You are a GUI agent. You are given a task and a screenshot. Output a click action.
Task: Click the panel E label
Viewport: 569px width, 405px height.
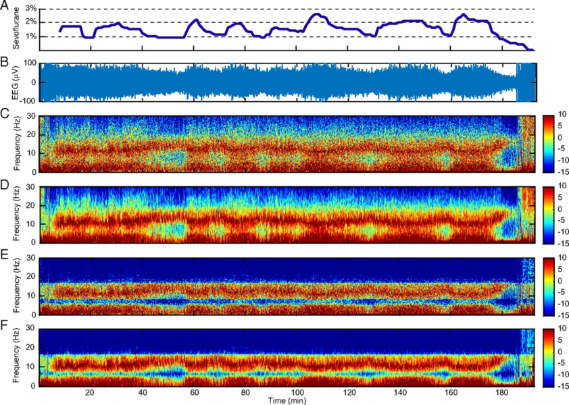[x=5, y=257]
